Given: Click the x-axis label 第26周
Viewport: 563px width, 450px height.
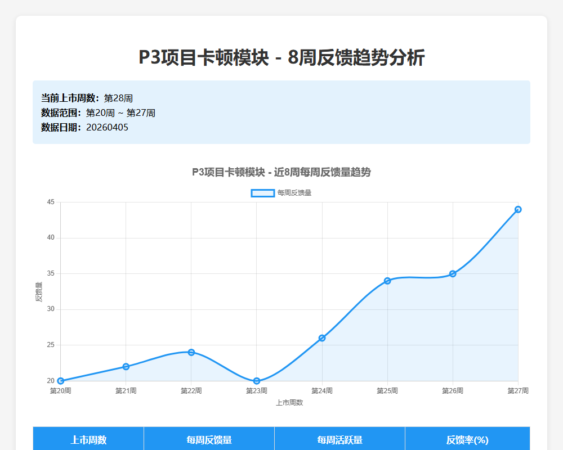Looking at the screenshot, I should tap(453, 391).
